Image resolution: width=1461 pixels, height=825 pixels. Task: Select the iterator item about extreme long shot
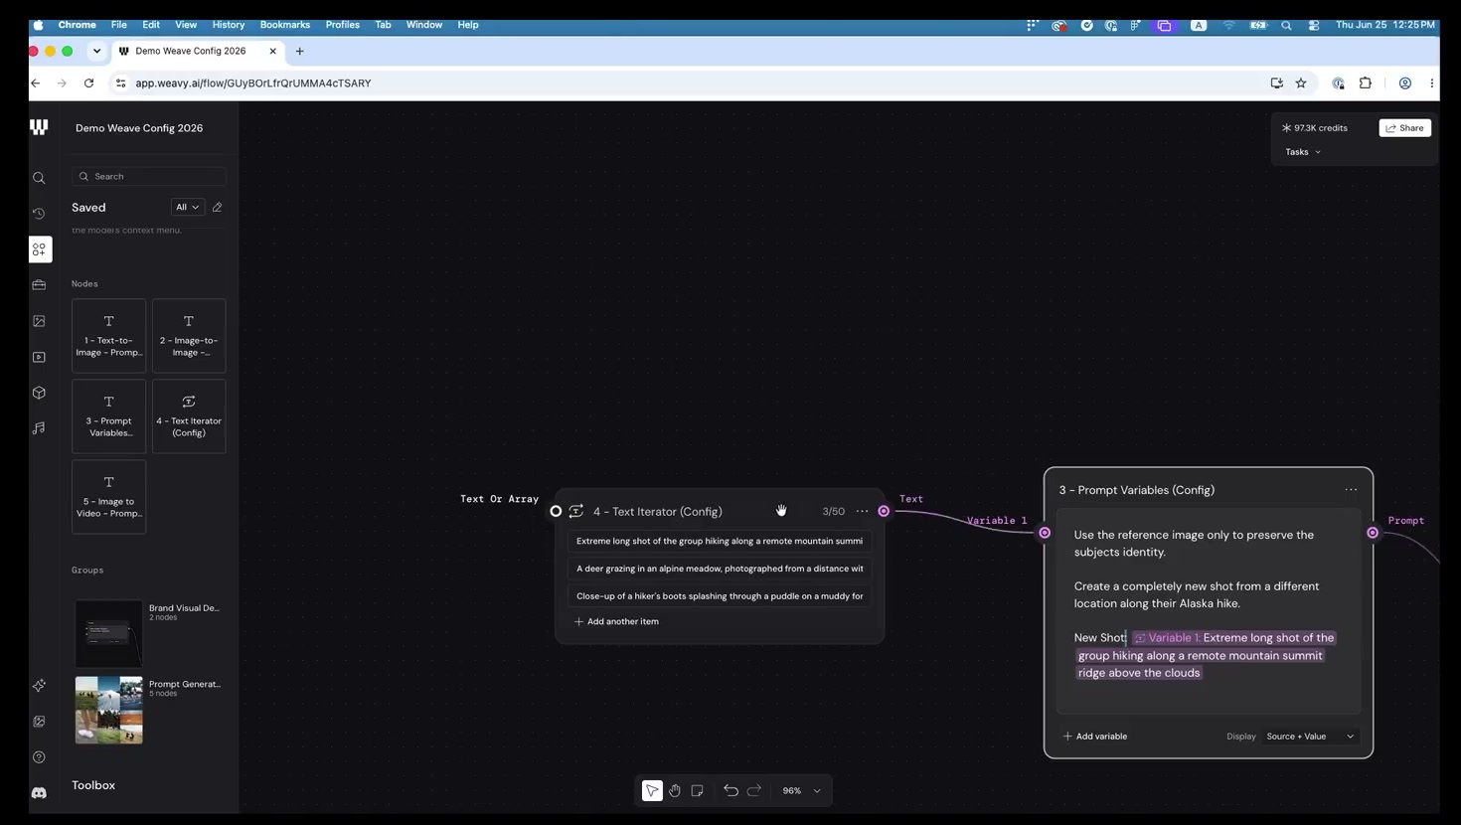pyautogui.click(x=720, y=541)
